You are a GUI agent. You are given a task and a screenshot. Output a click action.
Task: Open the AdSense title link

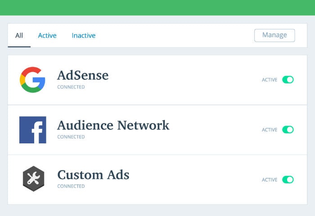(83, 75)
